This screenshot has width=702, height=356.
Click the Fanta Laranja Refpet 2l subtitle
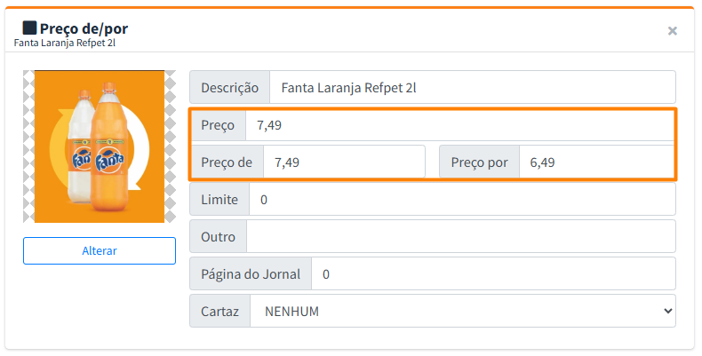(x=63, y=43)
